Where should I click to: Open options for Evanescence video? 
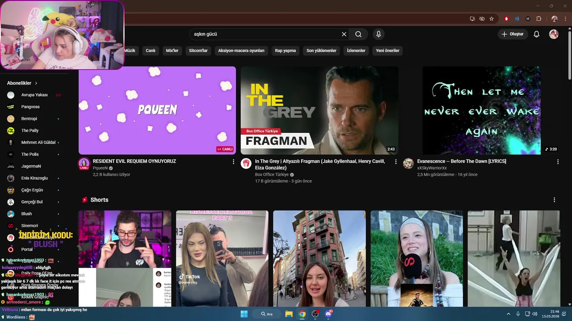558,162
